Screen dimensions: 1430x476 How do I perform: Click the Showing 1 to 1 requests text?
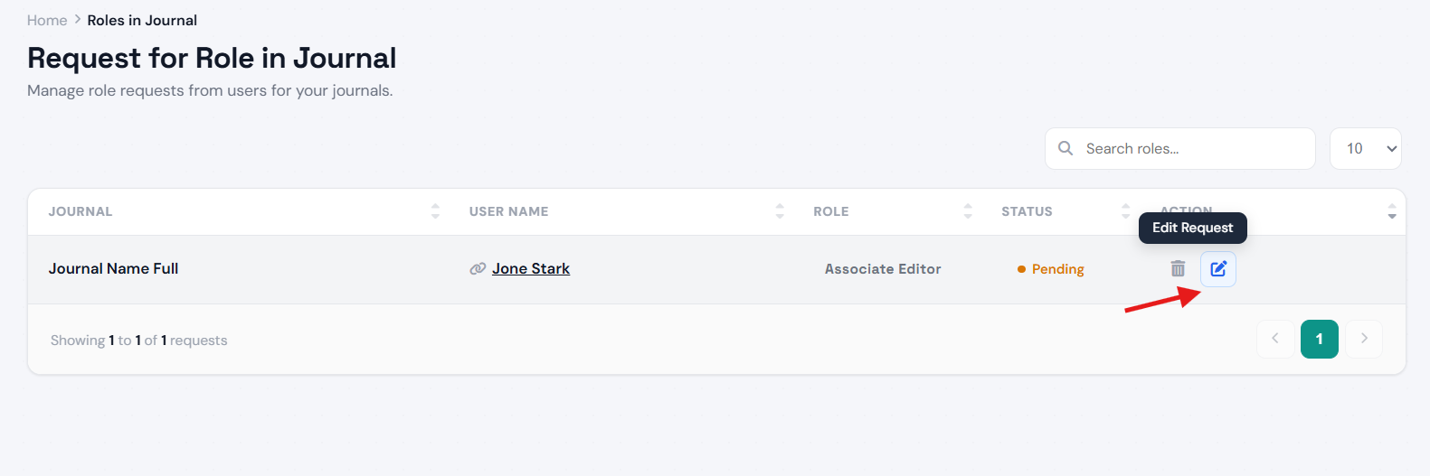pos(138,340)
